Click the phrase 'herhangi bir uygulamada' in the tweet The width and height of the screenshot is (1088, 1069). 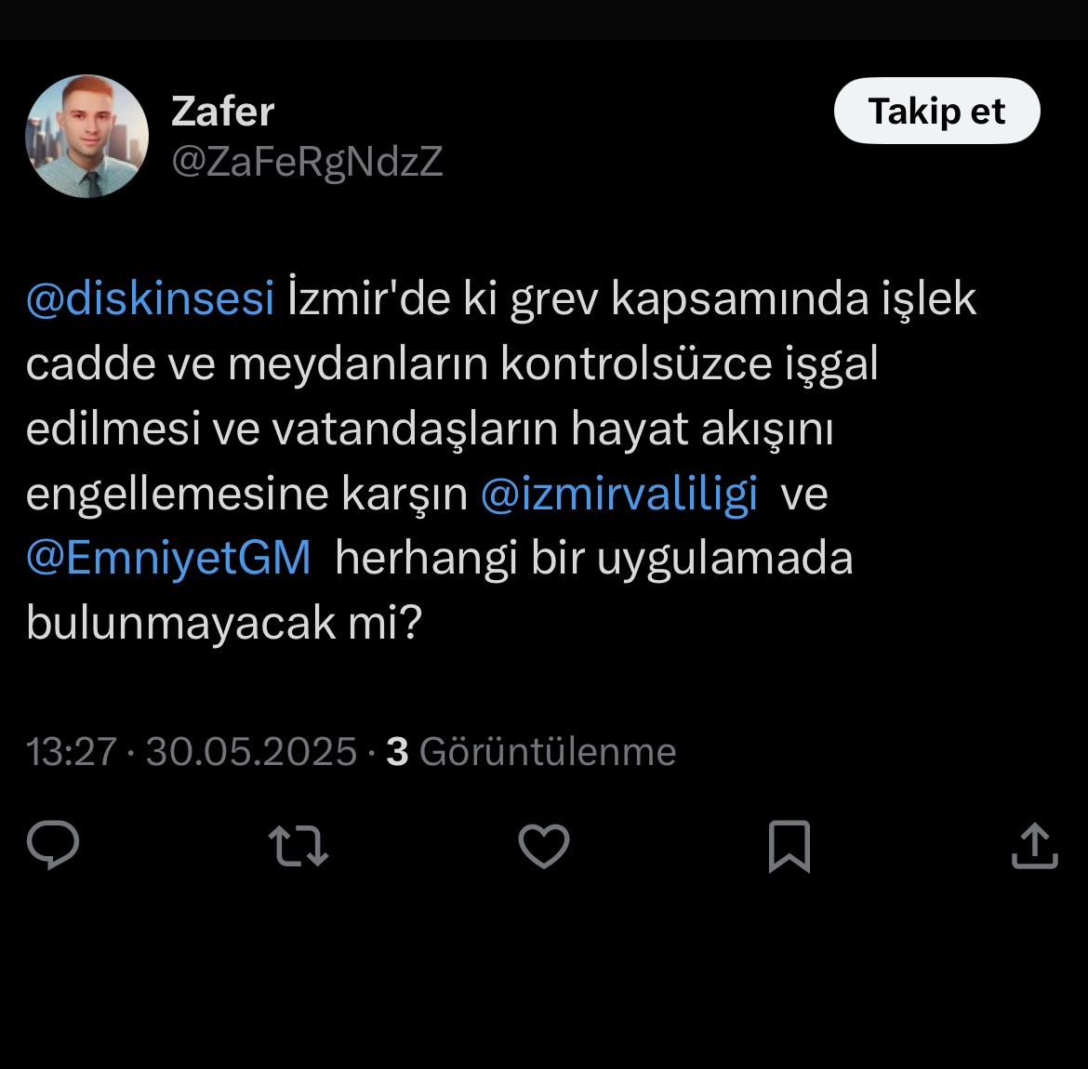[594, 559]
